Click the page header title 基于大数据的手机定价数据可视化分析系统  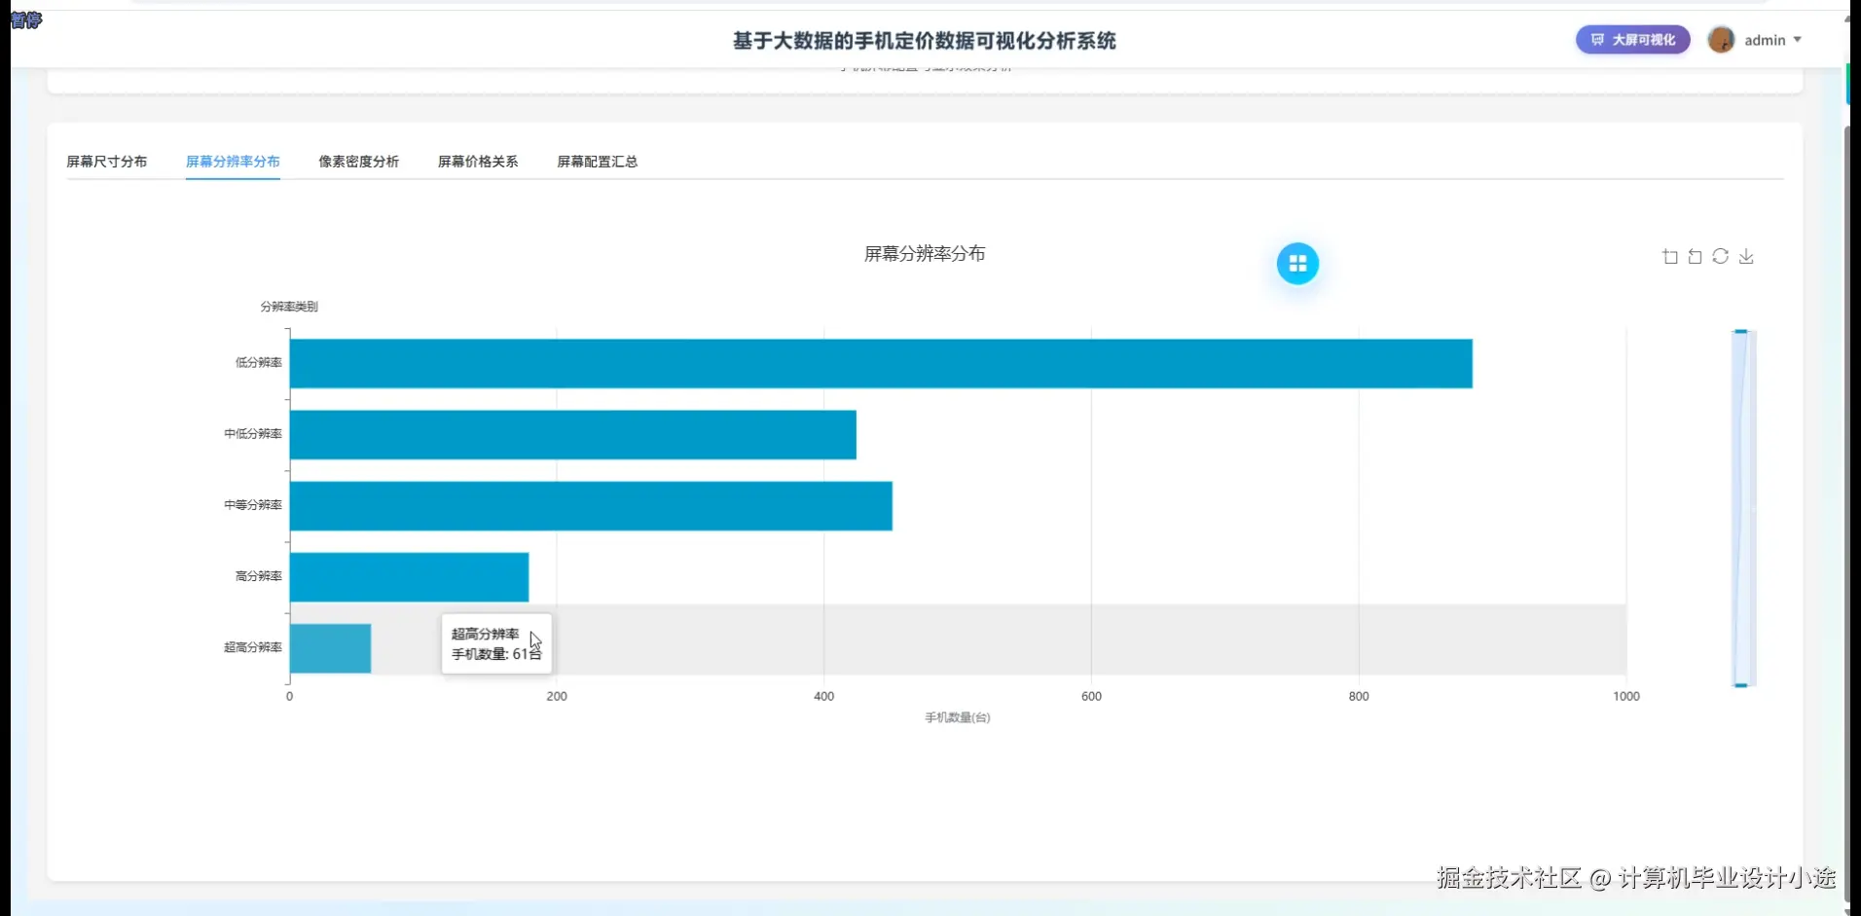click(925, 41)
